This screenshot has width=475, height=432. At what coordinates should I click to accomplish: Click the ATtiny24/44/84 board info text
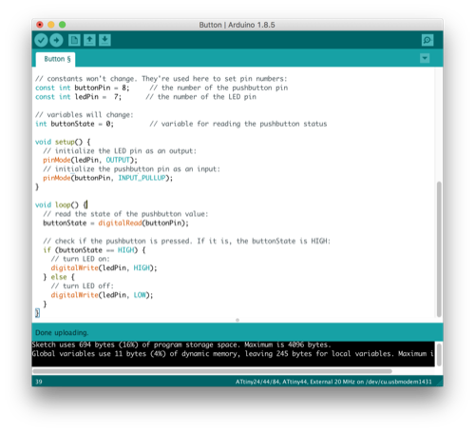click(333, 382)
